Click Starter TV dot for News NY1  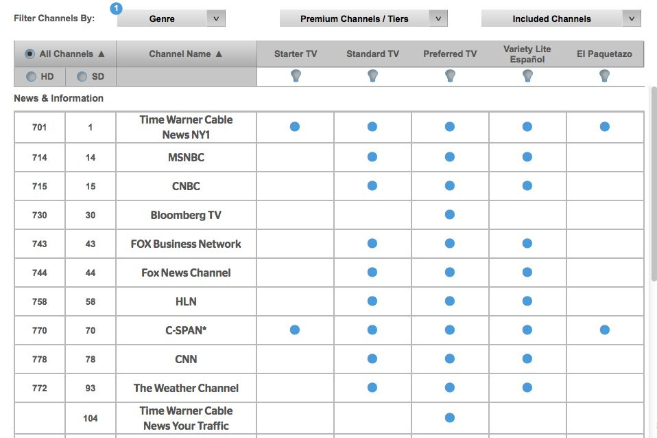(x=295, y=127)
